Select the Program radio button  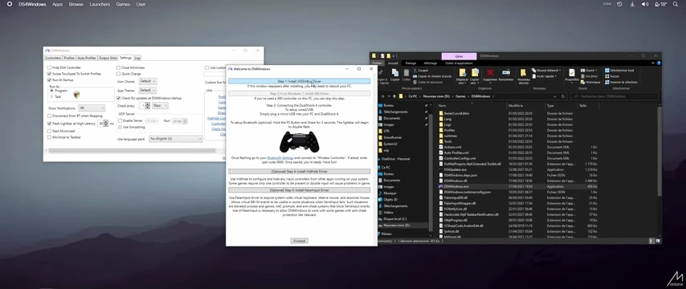(x=52, y=91)
